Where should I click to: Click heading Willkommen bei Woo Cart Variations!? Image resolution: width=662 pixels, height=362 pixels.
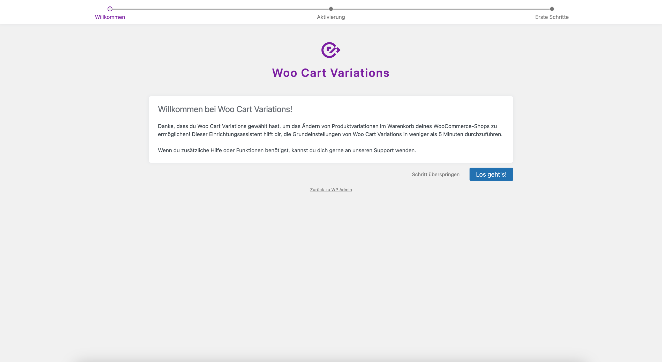225,109
